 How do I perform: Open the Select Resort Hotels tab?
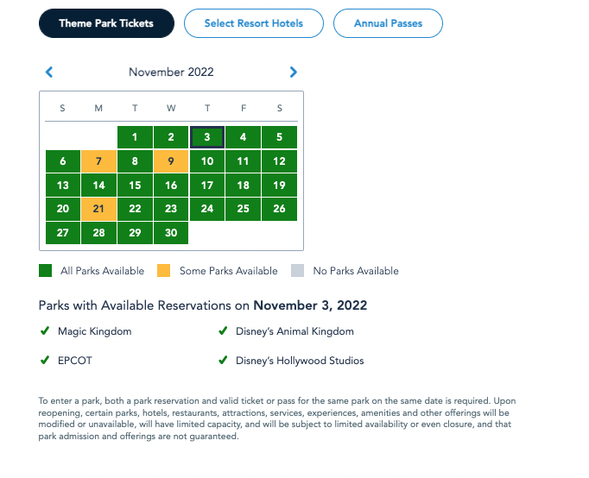pyautogui.click(x=254, y=23)
